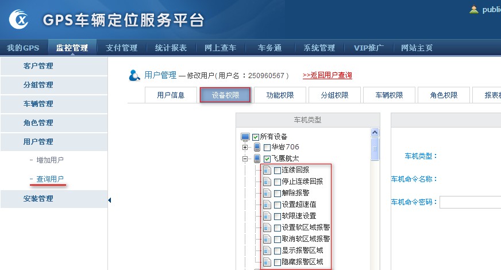501x270 pixels.
Task: Click the document icon beside 设置超速值
Action: (267, 205)
